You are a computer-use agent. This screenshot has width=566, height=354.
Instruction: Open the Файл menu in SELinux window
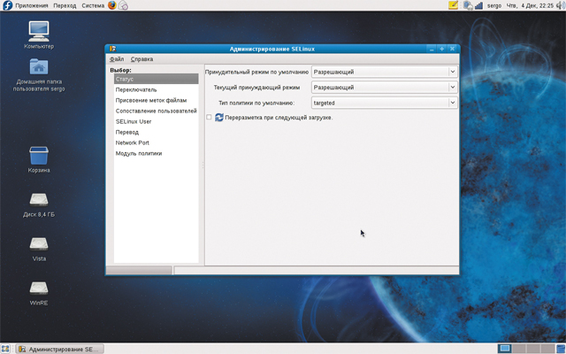click(117, 59)
